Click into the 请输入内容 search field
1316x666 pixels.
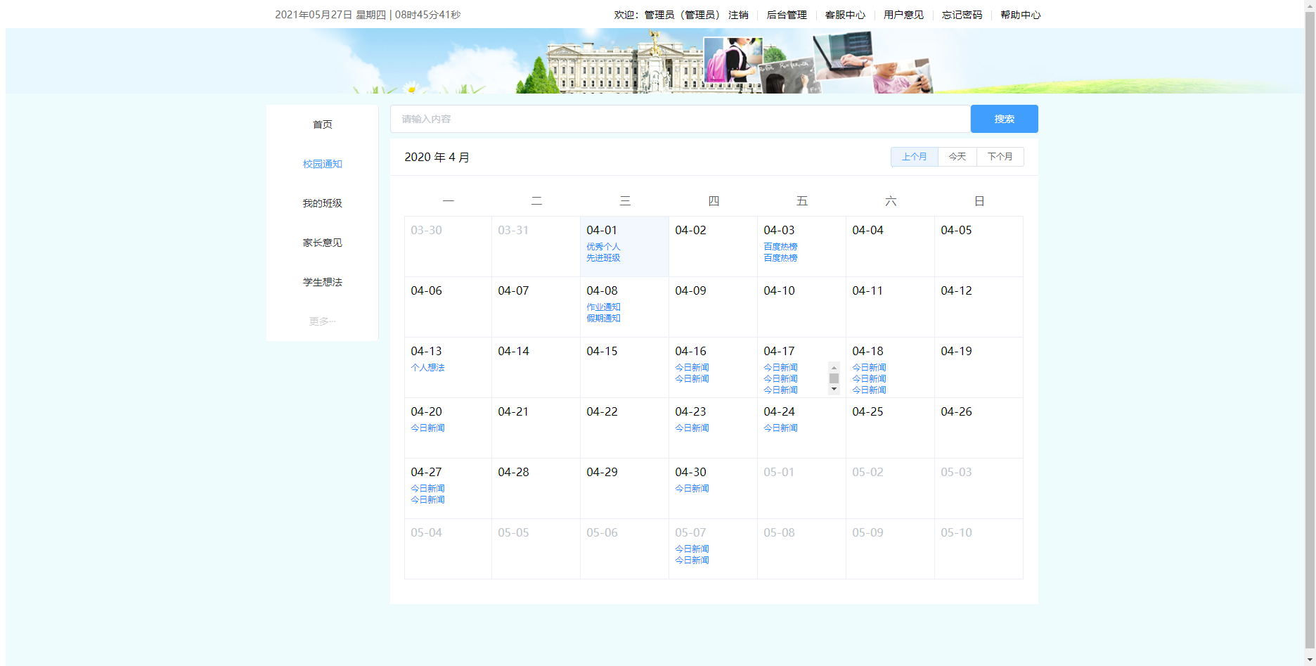pos(680,119)
